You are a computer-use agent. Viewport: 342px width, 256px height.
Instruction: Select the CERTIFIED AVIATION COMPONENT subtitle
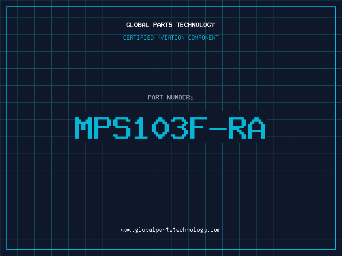[x=171, y=38]
